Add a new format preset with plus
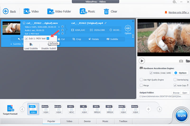 148,109
